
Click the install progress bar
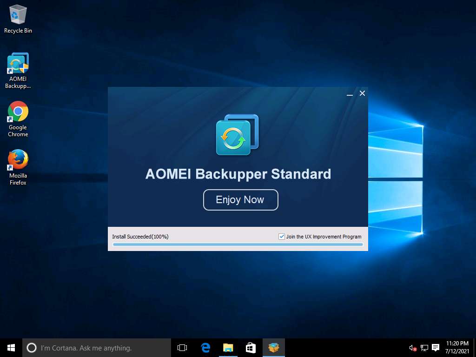point(238,245)
